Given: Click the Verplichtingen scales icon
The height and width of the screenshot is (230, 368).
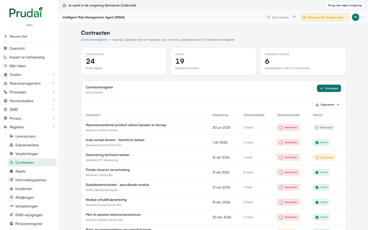Looking at the screenshot, I should coord(11,154).
